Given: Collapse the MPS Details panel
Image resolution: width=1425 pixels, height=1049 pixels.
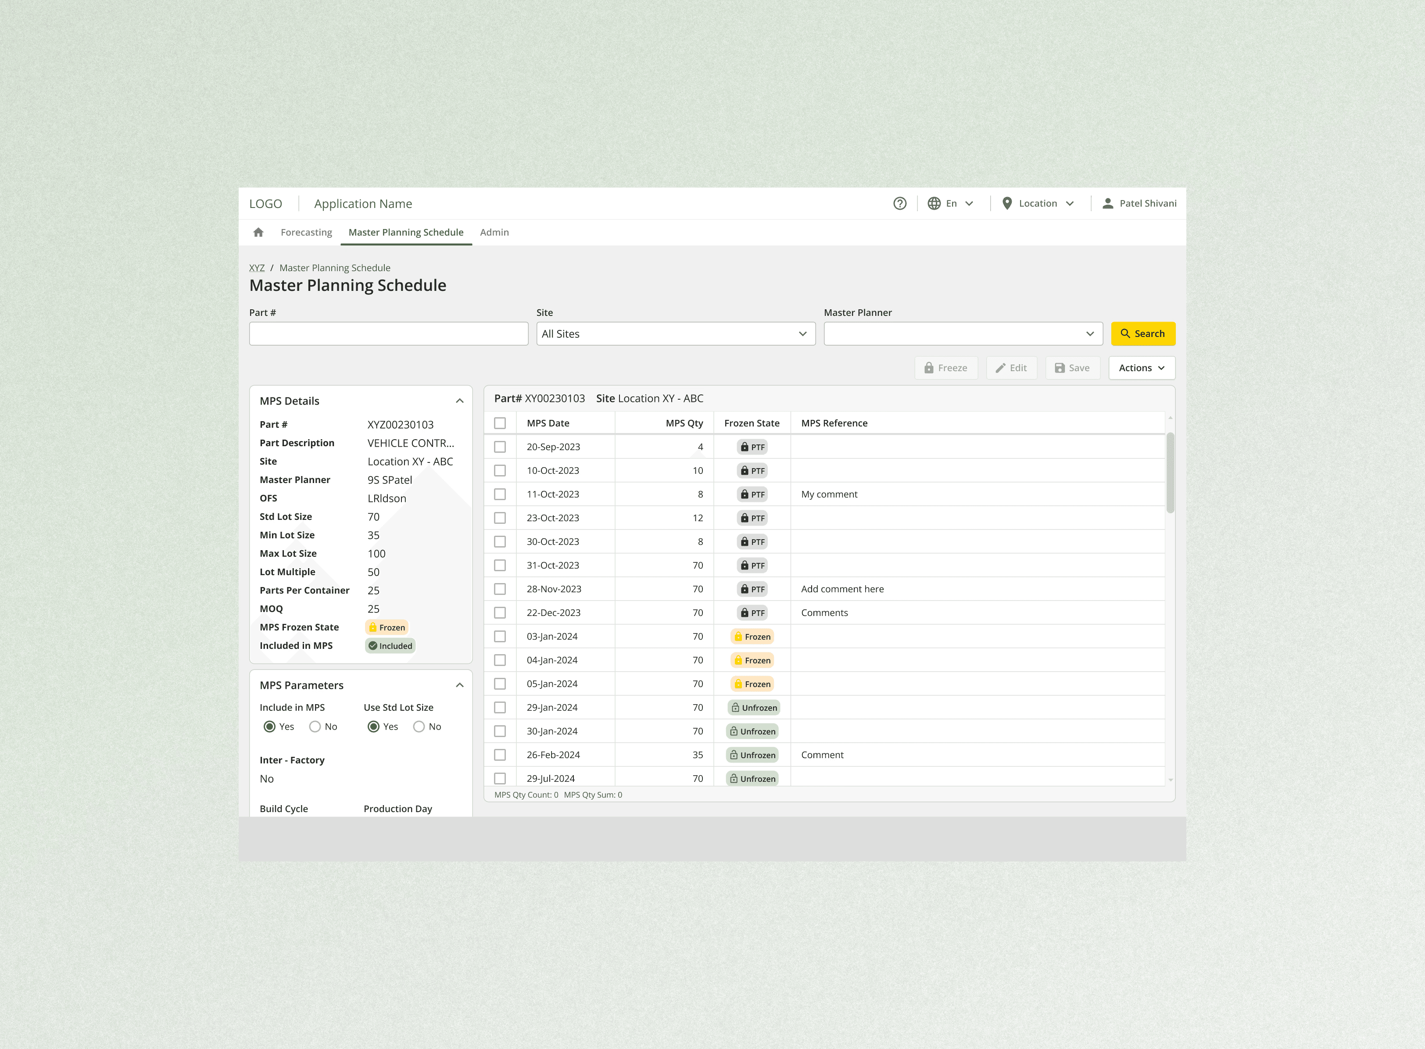Looking at the screenshot, I should [x=460, y=401].
